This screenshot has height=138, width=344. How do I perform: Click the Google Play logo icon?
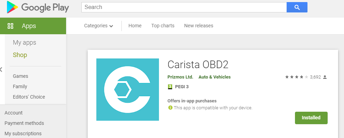coord(12,7)
